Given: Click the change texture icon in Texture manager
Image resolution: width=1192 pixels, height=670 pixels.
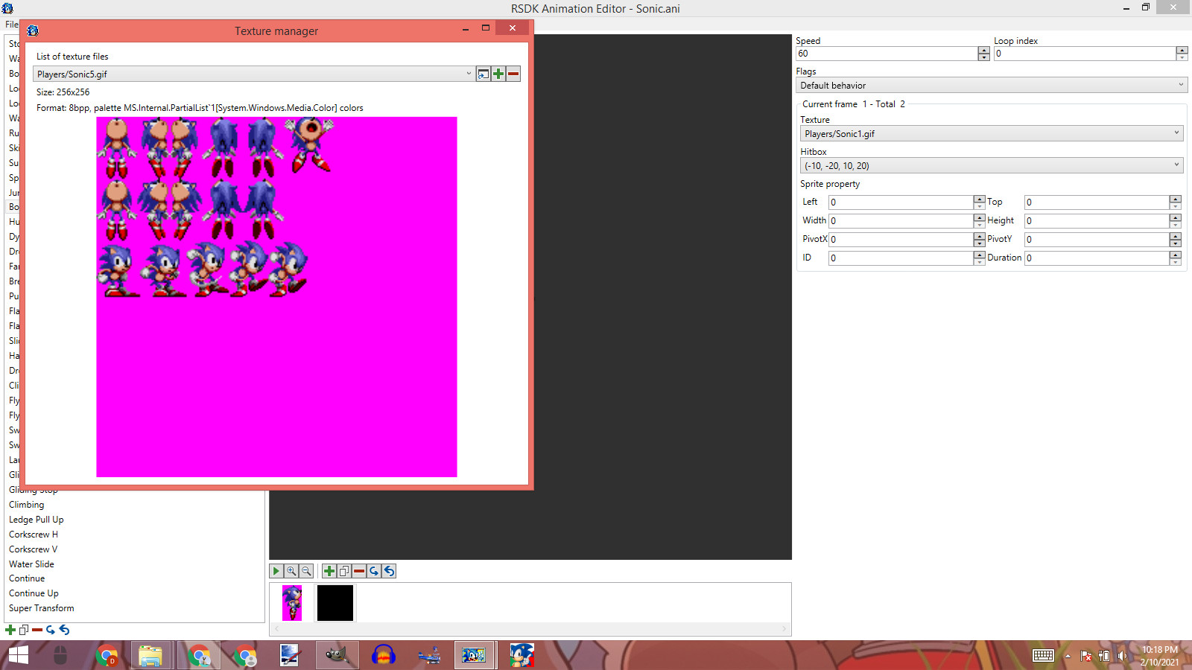Looking at the screenshot, I should click(x=484, y=74).
